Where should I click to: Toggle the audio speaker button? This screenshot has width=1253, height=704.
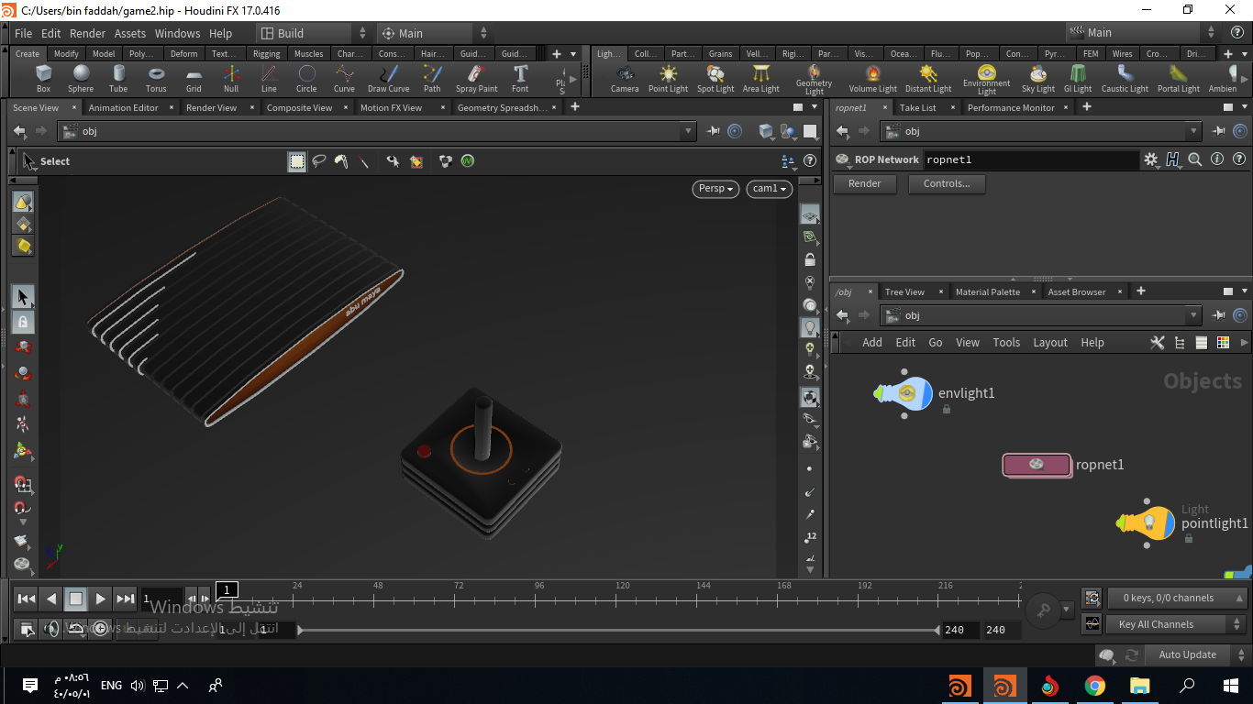[x=51, y=630]
